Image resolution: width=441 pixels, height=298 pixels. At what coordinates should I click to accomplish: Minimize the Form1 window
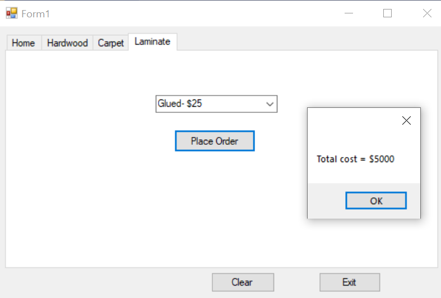[x=349, y=13]
